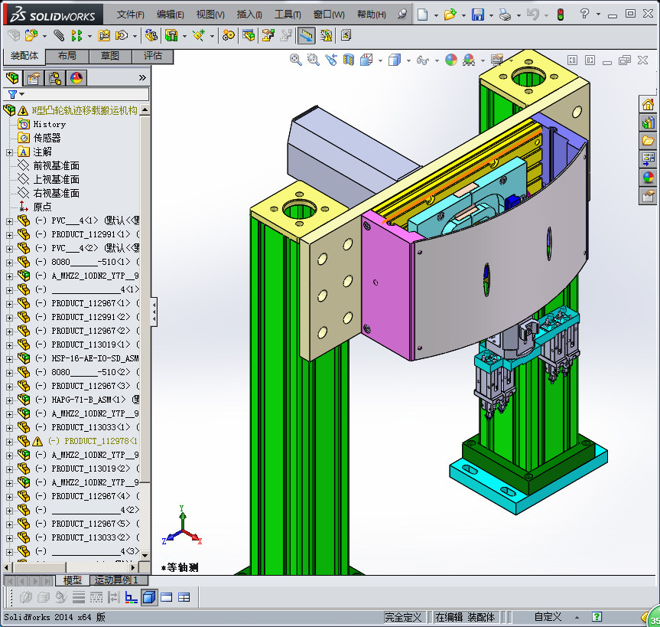
Task: Switch to the 布局 tab
Action: (67, 56)
